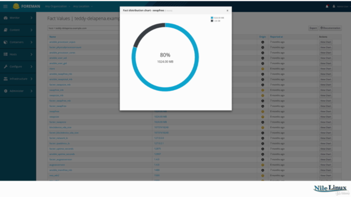Expand the Hosts menu chevron
Image resolution: width=351 pixels, height=197 pixels.
click(31, 54)
